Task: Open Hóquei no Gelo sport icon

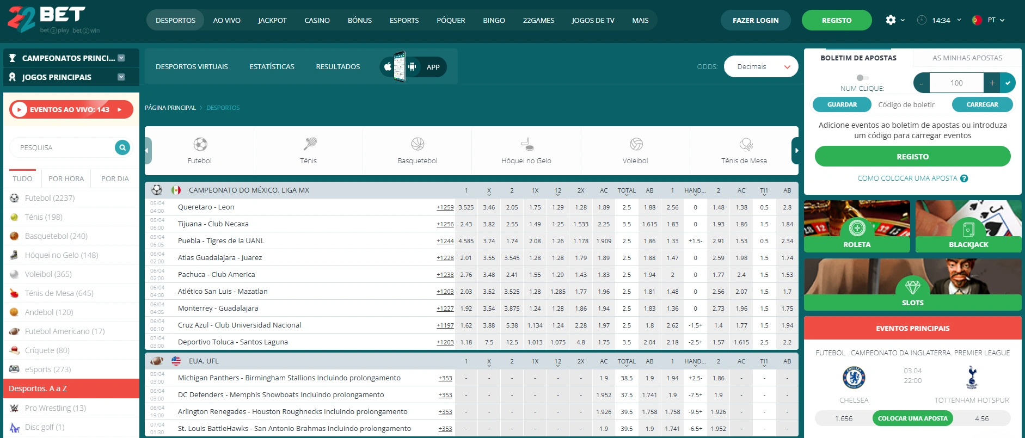Action: tap(526, 144)
